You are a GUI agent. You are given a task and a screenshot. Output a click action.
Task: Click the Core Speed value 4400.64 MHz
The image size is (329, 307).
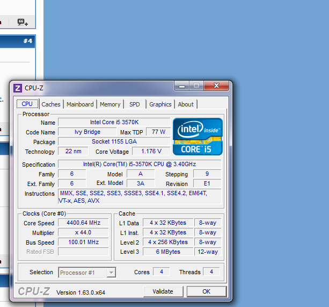pos(83,223)
